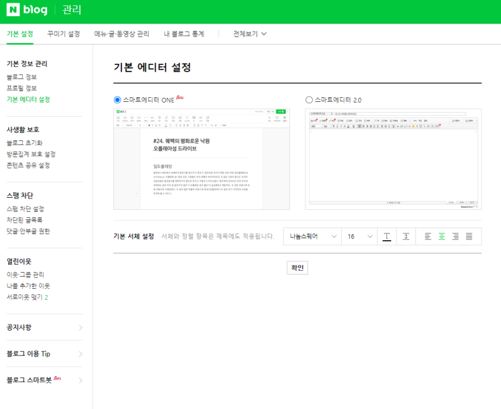Viewport: 501px width, 409px height.
Task: Click the 사생활 보호 heading
Action: [x=23, y=130]
